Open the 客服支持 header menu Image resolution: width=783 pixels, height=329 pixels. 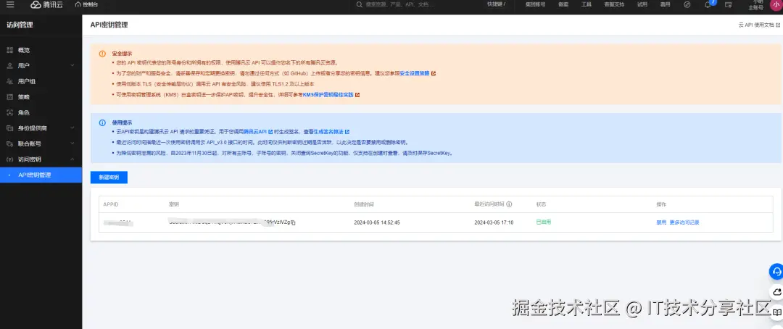click(614, 4)
